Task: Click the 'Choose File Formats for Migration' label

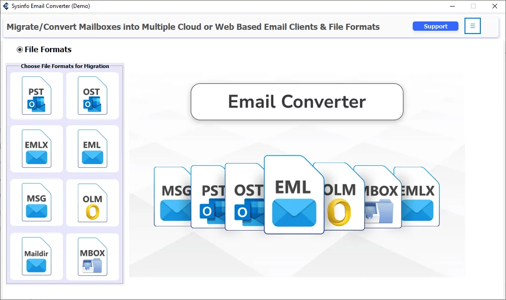Action: tap(65, 66)
